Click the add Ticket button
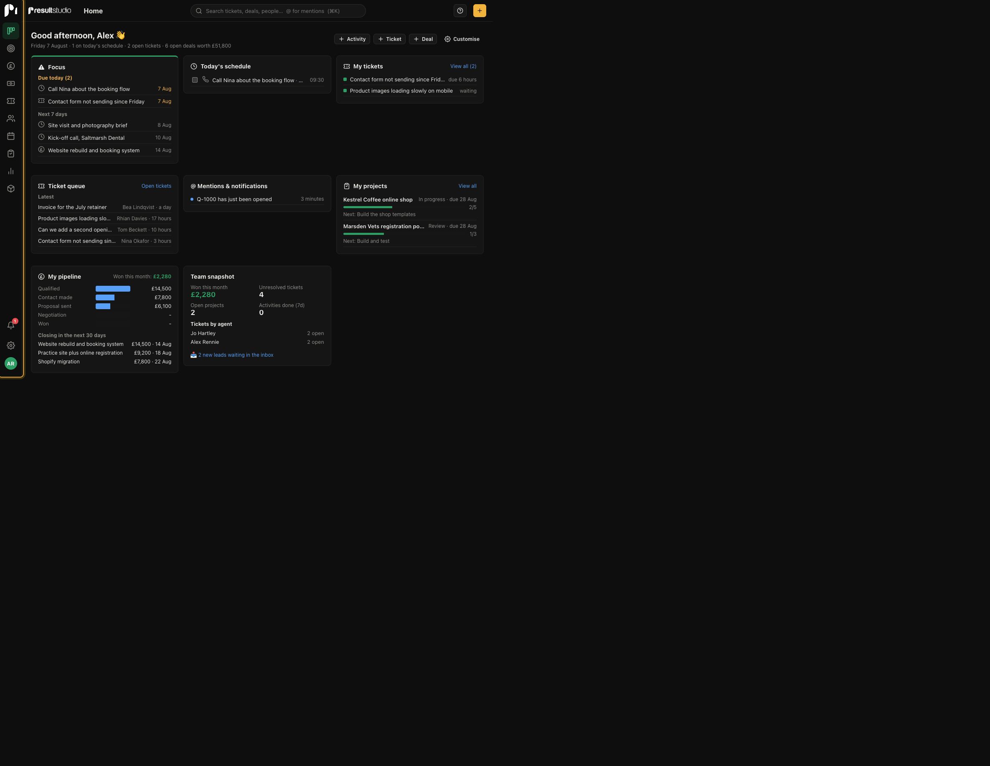990x766 pixels. tap(389, 39)
